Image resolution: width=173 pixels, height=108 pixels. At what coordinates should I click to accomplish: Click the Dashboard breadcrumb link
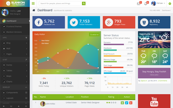166,10
